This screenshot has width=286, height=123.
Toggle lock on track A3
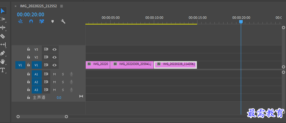click(x=29, y=90)
